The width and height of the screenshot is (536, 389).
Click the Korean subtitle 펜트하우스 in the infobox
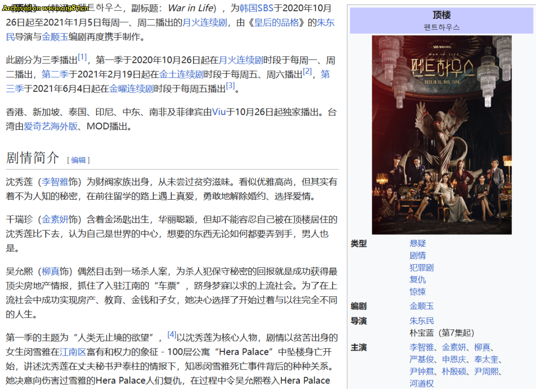point(442,27)
